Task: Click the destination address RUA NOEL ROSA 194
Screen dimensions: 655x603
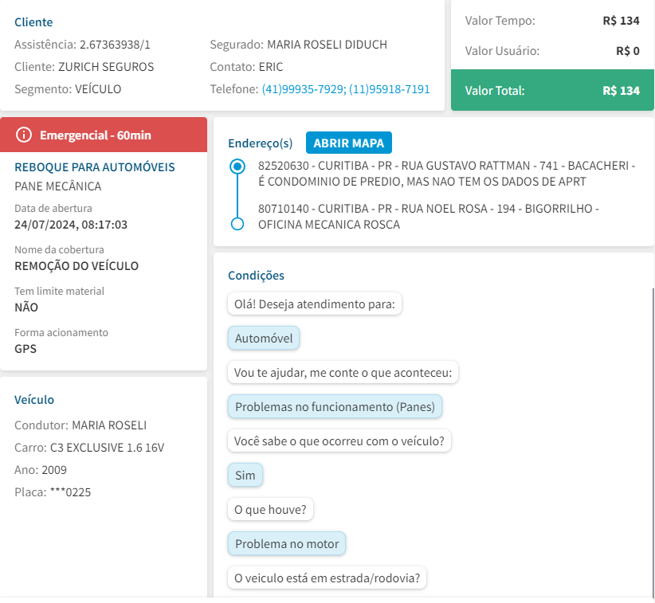Action: pos(429,217)
